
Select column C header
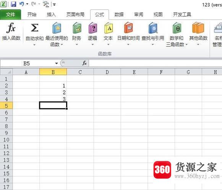(x=80, y=72)
